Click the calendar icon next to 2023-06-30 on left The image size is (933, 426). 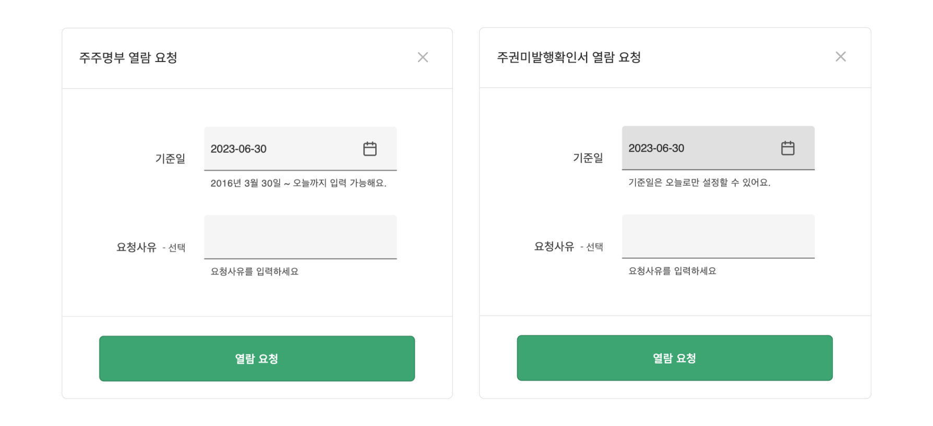(370, 149)
